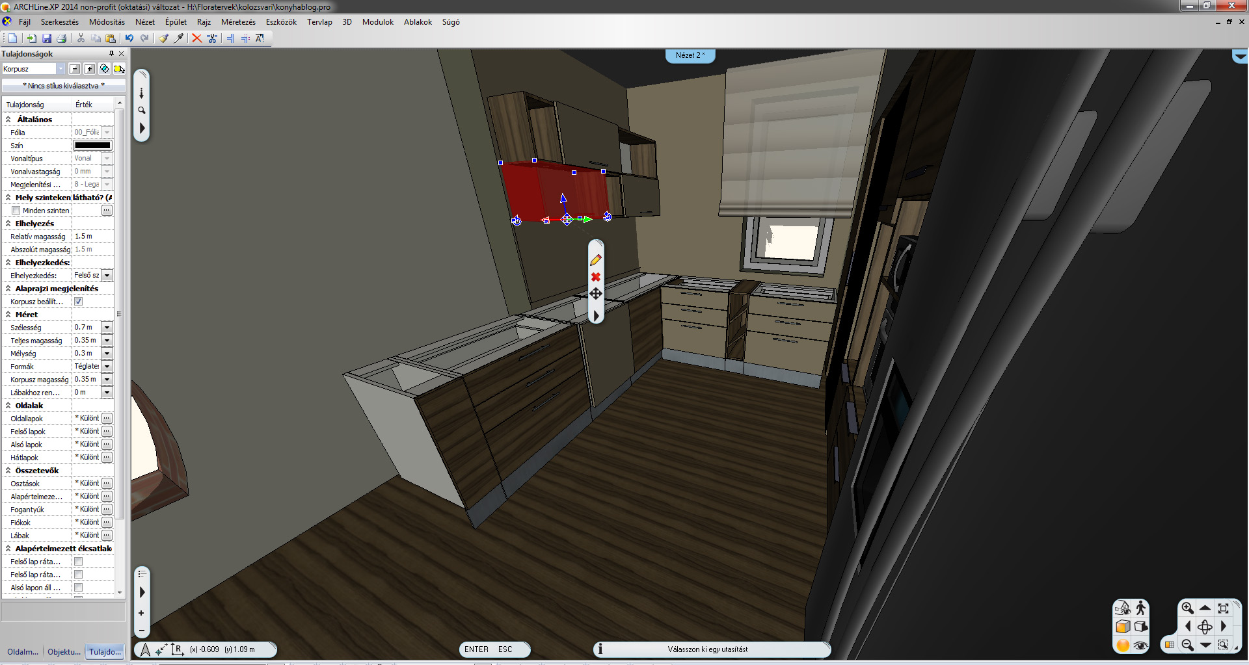Click the red delete icon in floating toolbar

click(x=595, y=277)
